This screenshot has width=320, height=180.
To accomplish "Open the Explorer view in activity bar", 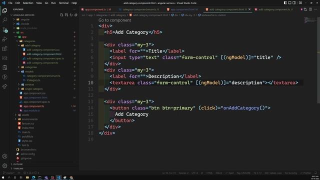I will (x=4, y=10).
